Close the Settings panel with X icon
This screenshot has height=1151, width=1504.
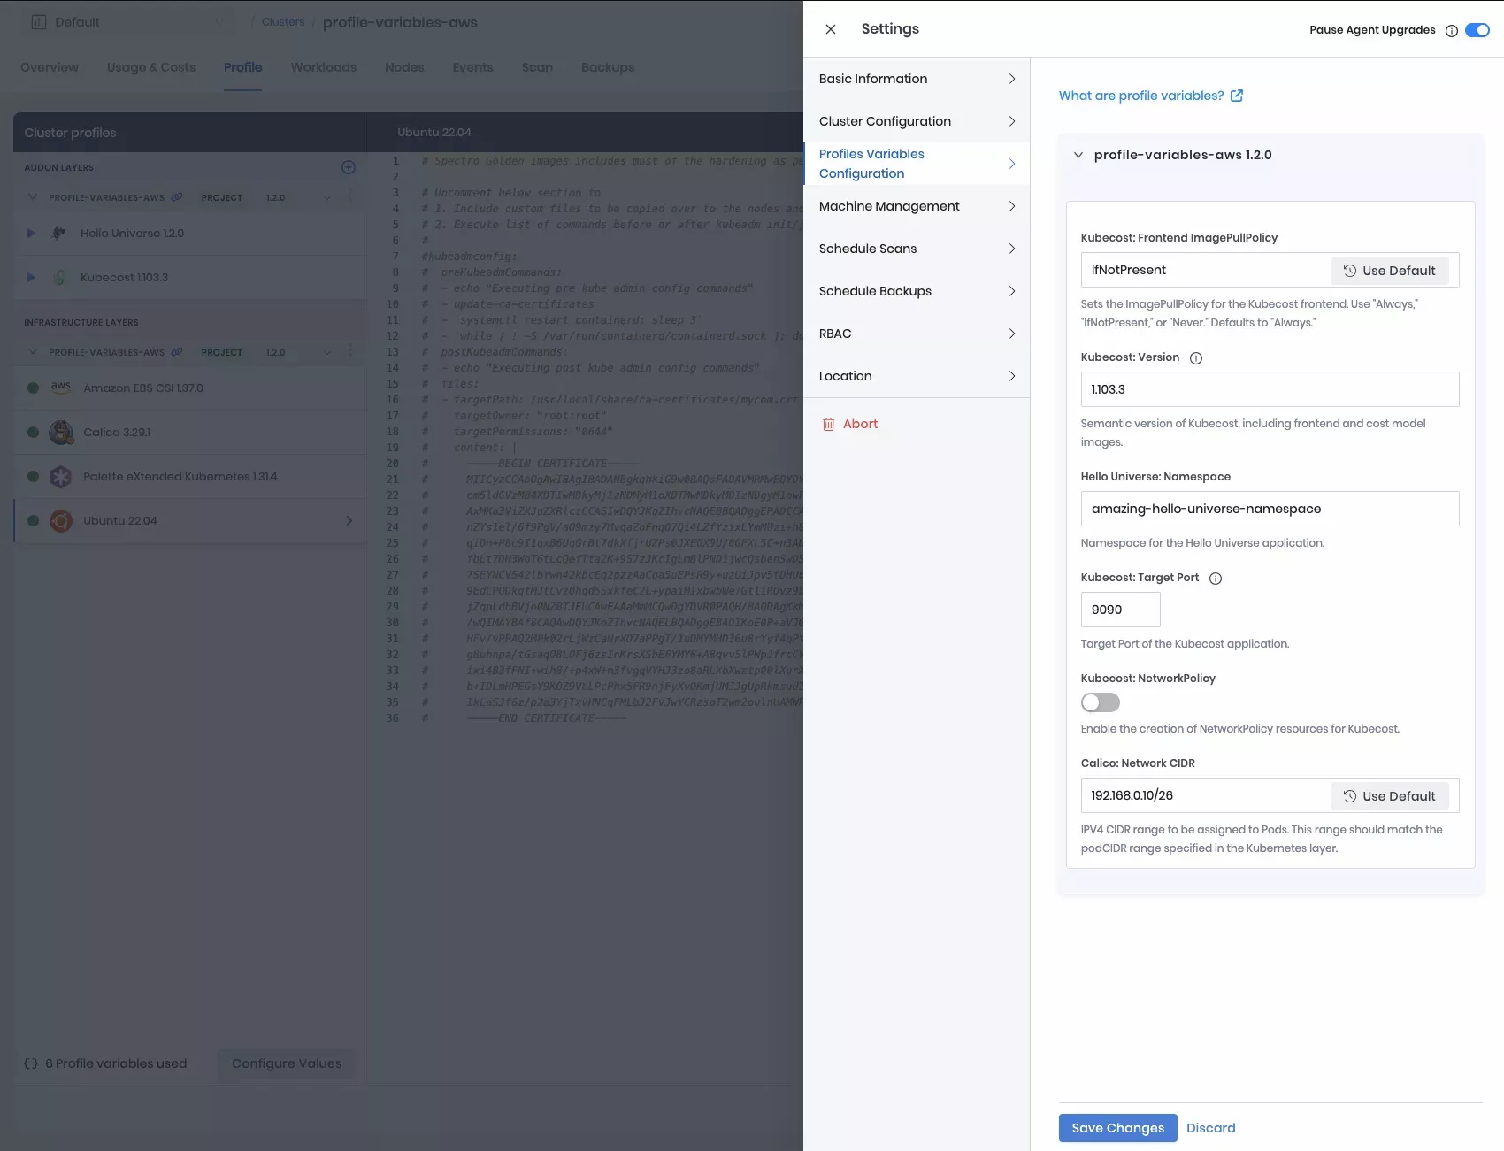[831, 29]
